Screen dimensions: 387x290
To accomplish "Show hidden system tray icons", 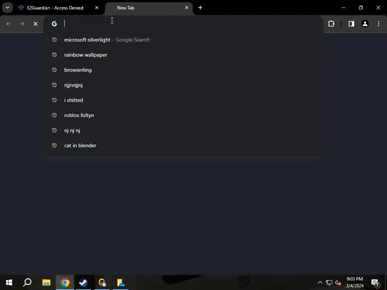I will [320, 282].
